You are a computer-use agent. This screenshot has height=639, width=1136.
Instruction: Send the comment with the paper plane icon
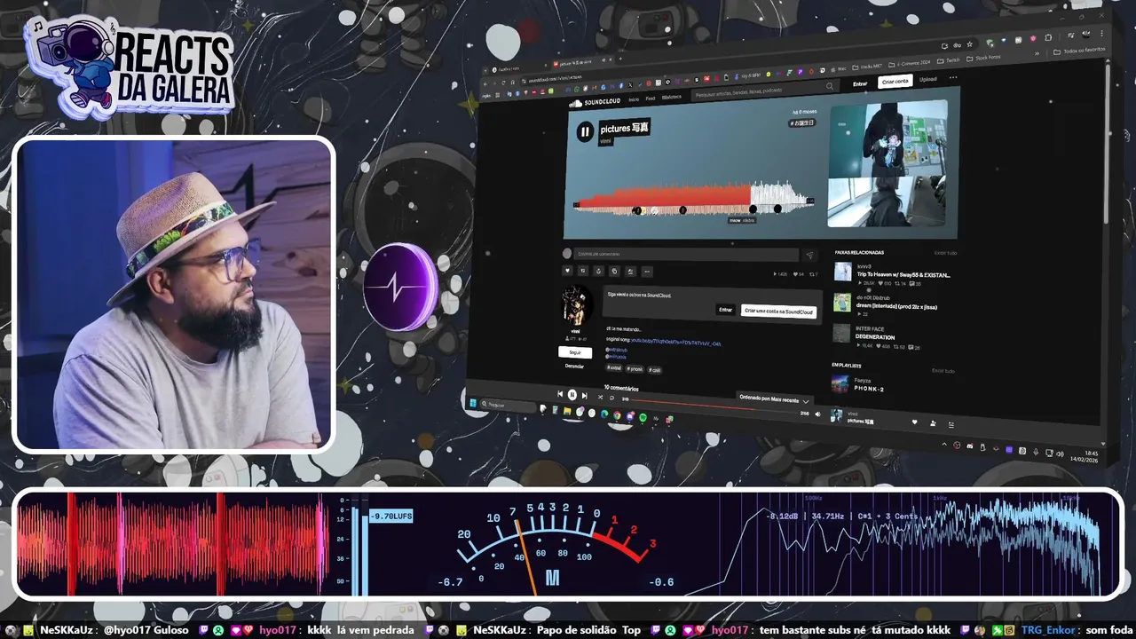809,256
